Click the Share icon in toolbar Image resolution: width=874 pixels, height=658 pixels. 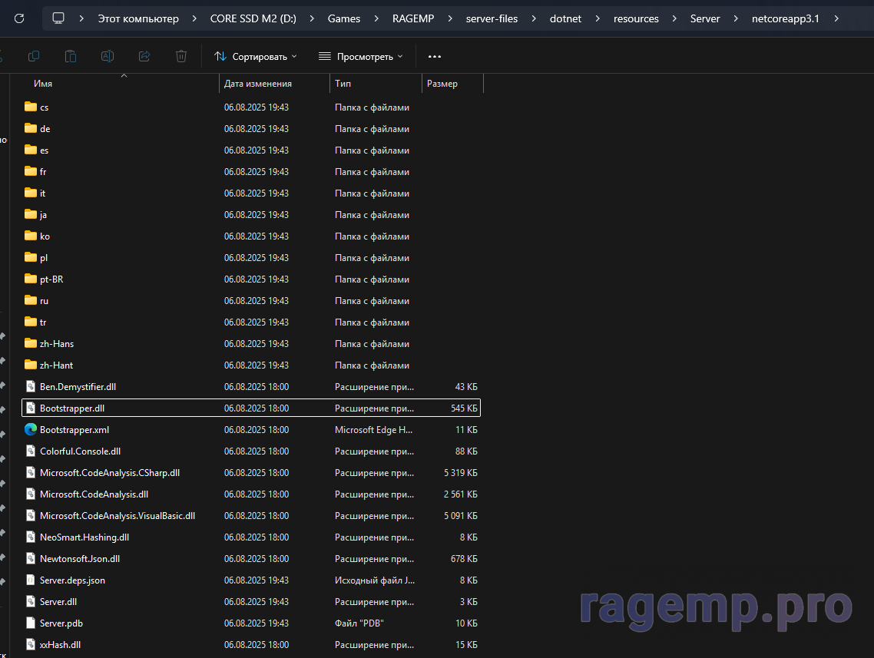click(x=144, y=56)
